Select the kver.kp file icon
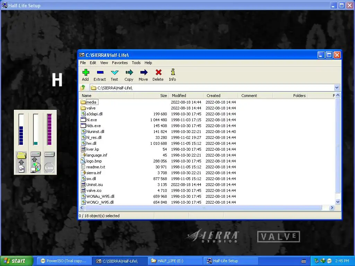 tap(83, 149)
